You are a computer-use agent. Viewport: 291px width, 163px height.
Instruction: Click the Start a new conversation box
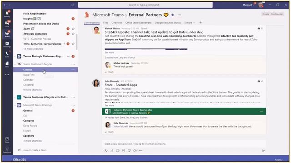tap(184, 144)
